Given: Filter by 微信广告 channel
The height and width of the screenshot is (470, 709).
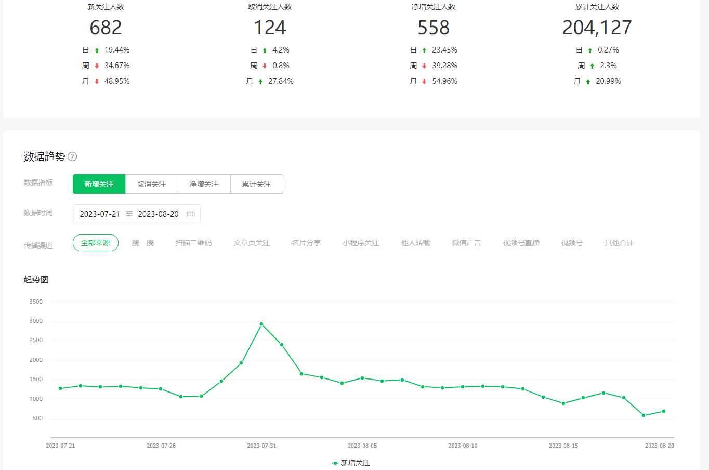Looking at the screenshot, I should click(466, 243).
